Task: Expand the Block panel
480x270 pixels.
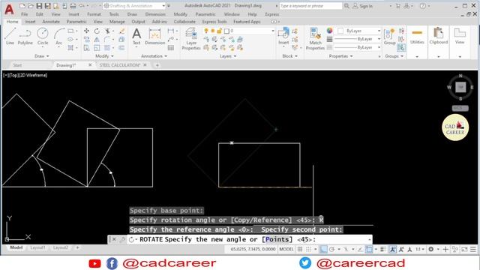Action: tap(290, 56)
